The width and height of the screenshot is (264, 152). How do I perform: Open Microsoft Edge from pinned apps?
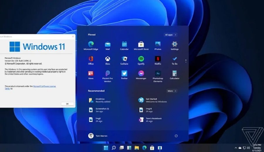(91, 44)
